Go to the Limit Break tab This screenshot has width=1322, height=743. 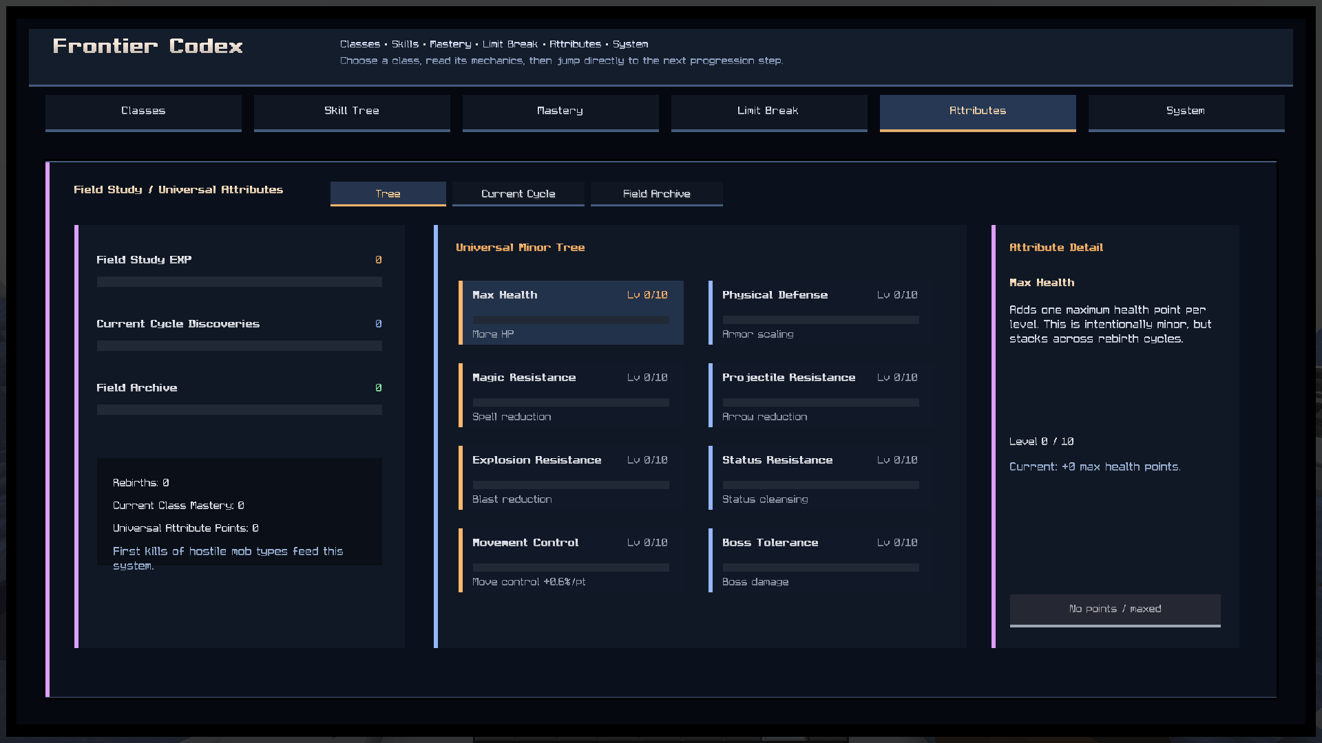coord(769,113)
